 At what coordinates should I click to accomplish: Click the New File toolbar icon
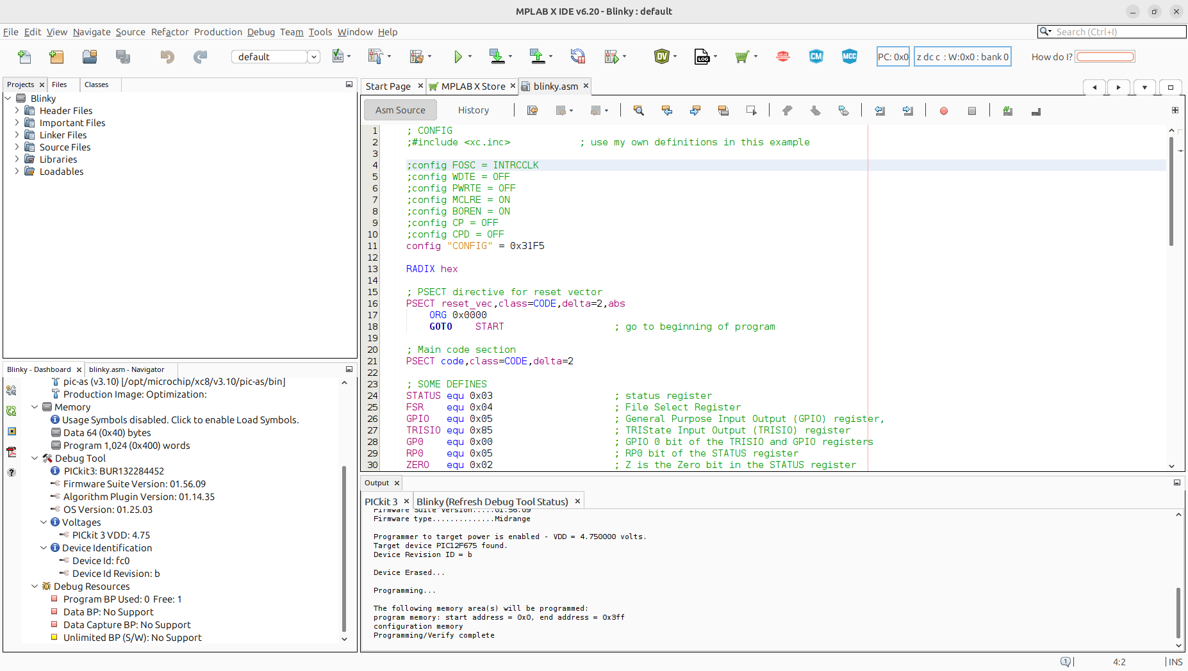coord(24,57)
